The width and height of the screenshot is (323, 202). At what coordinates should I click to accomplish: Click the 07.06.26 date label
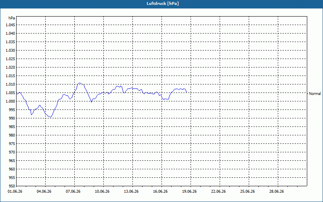(x=73, y=191)
